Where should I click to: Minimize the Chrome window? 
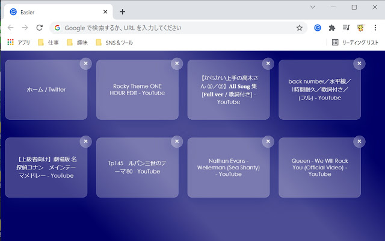pyautogui.click(x=333, y=7)
